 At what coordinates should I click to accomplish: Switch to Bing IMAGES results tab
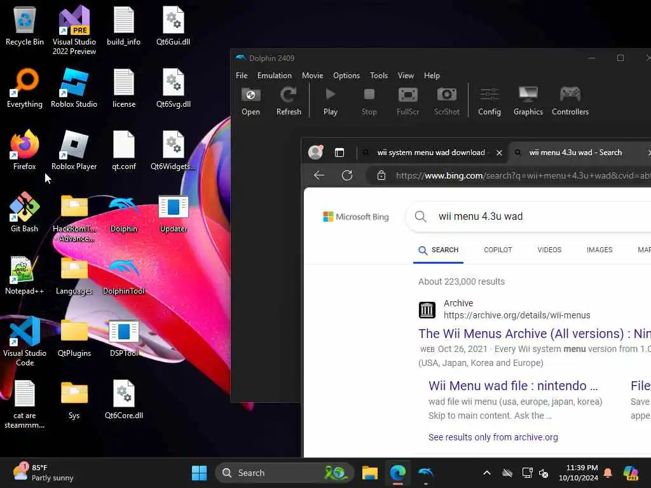pos(600,250)
